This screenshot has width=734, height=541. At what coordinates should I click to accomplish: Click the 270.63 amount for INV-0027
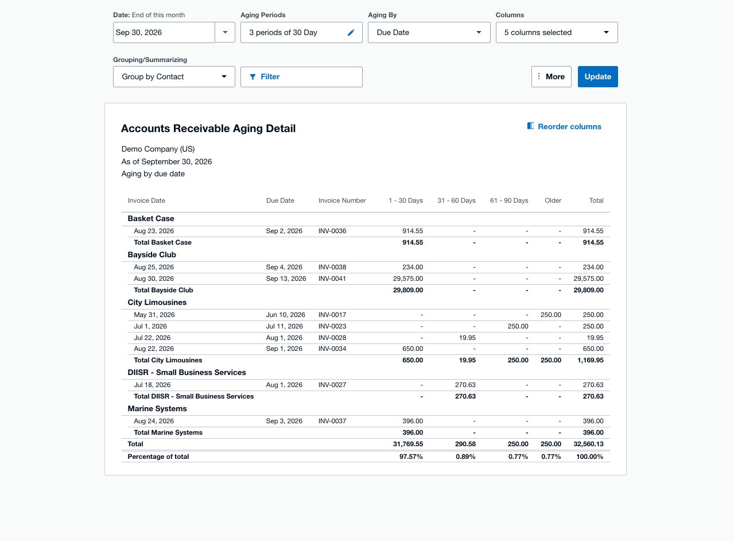(x=465, y=385)
